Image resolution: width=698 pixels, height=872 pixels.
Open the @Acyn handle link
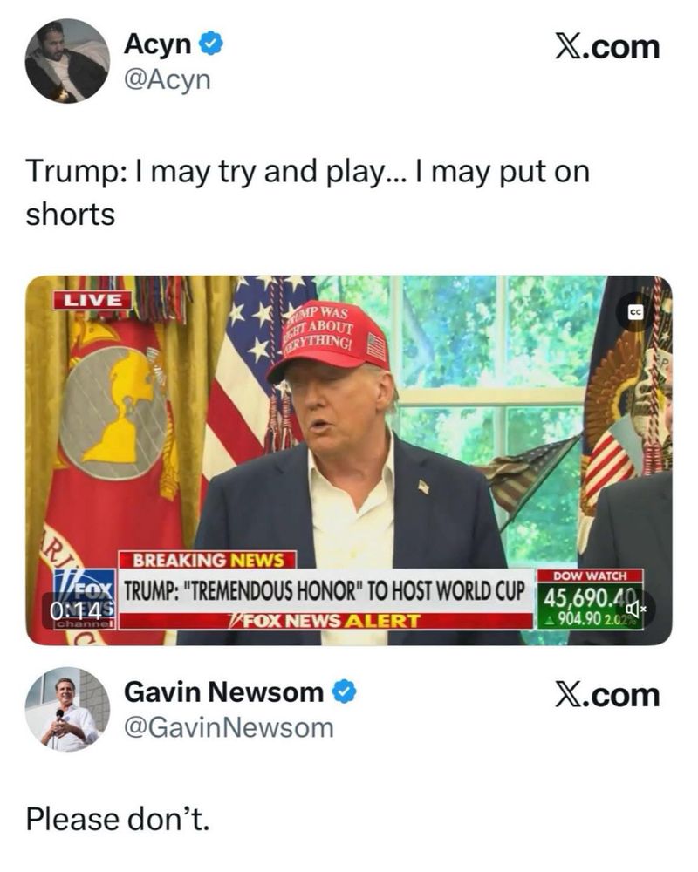tap(168, 80)
